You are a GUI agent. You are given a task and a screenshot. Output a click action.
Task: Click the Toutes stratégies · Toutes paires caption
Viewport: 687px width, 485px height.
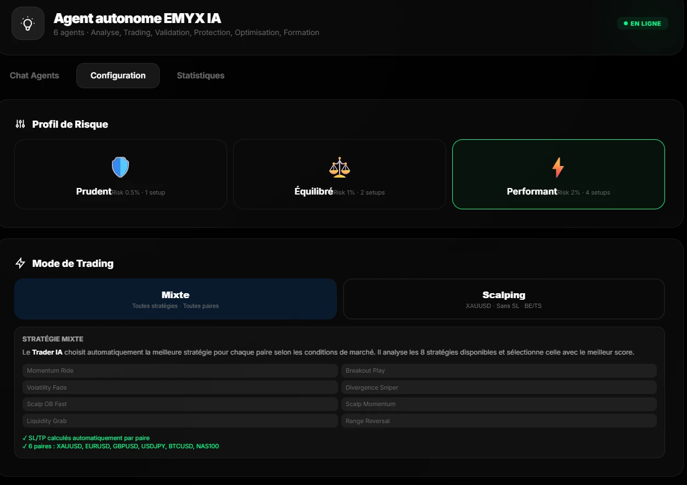click(x=176, y=306)
